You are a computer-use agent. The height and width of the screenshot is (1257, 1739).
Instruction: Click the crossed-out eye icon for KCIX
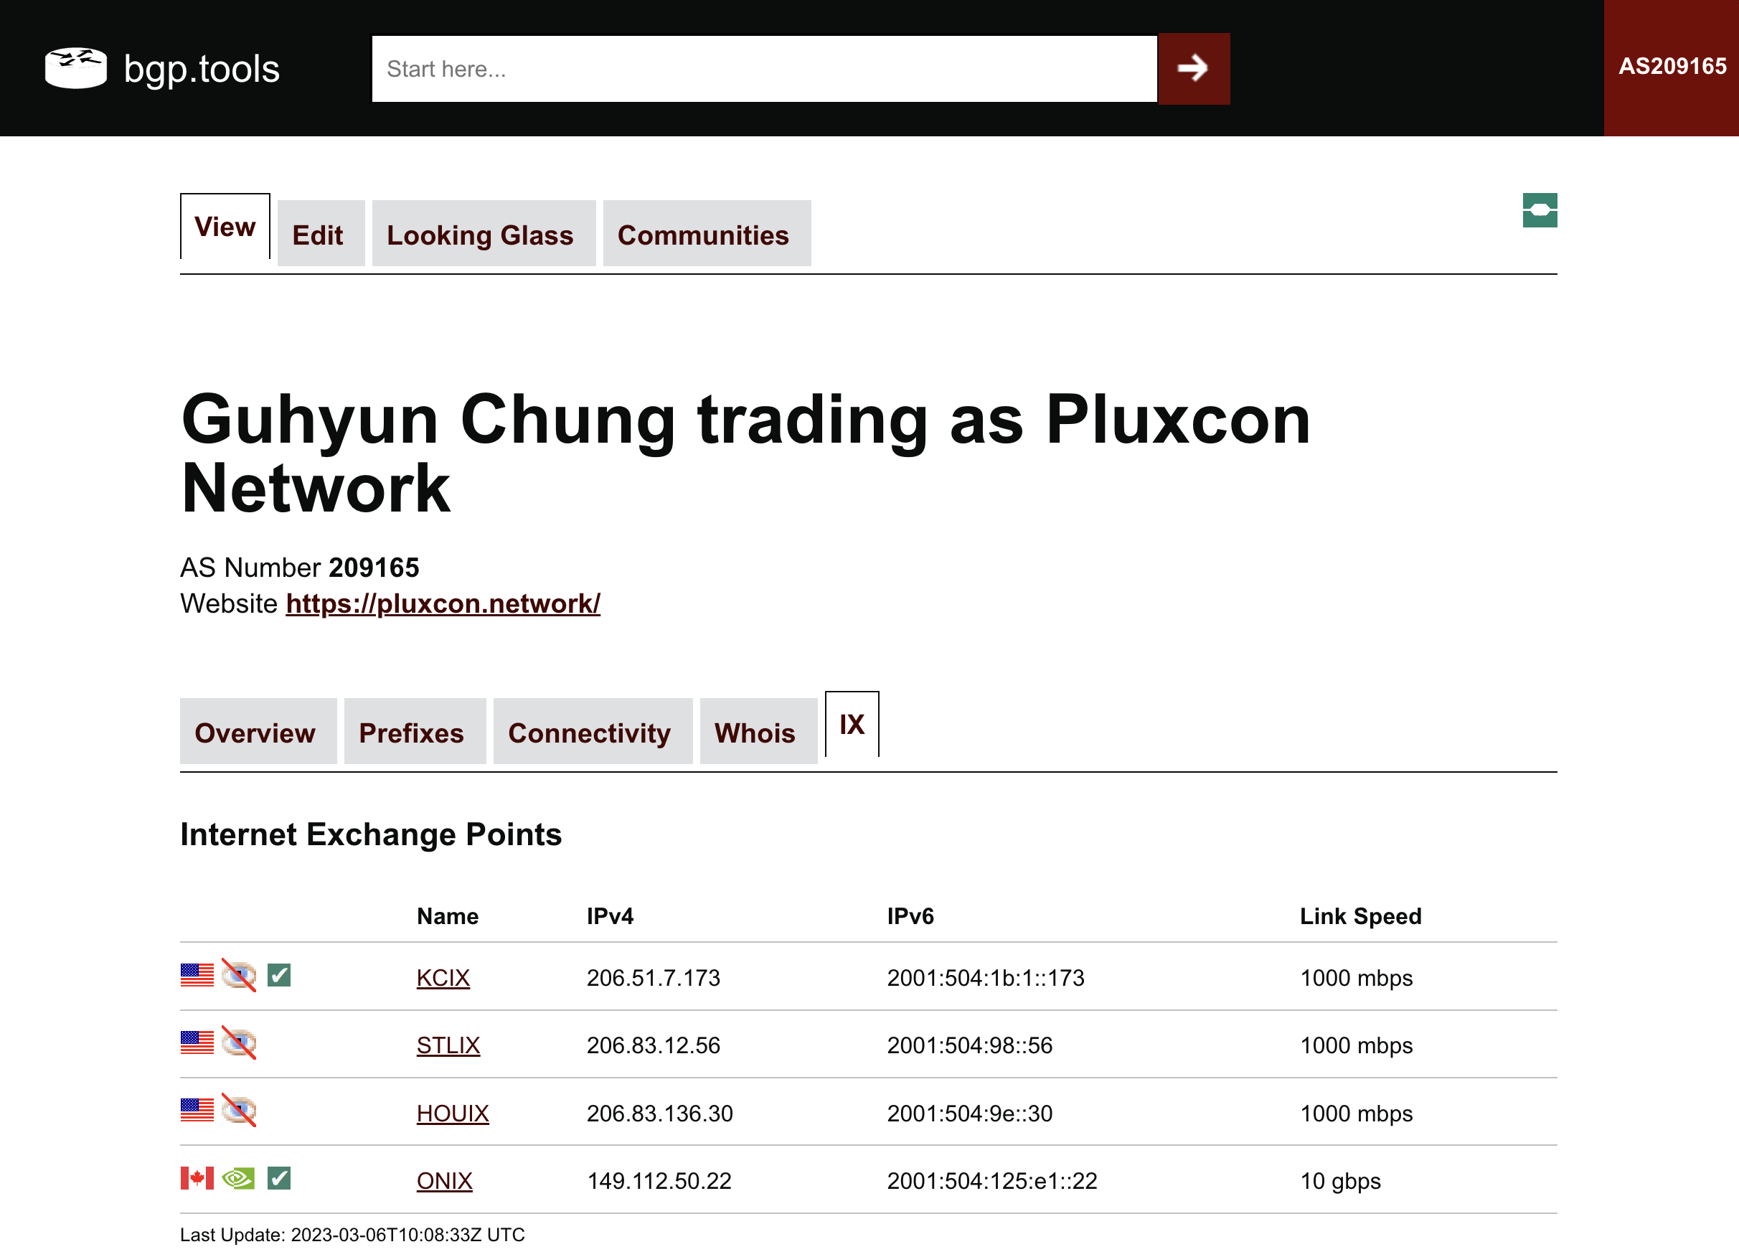(x=238, y=976)
